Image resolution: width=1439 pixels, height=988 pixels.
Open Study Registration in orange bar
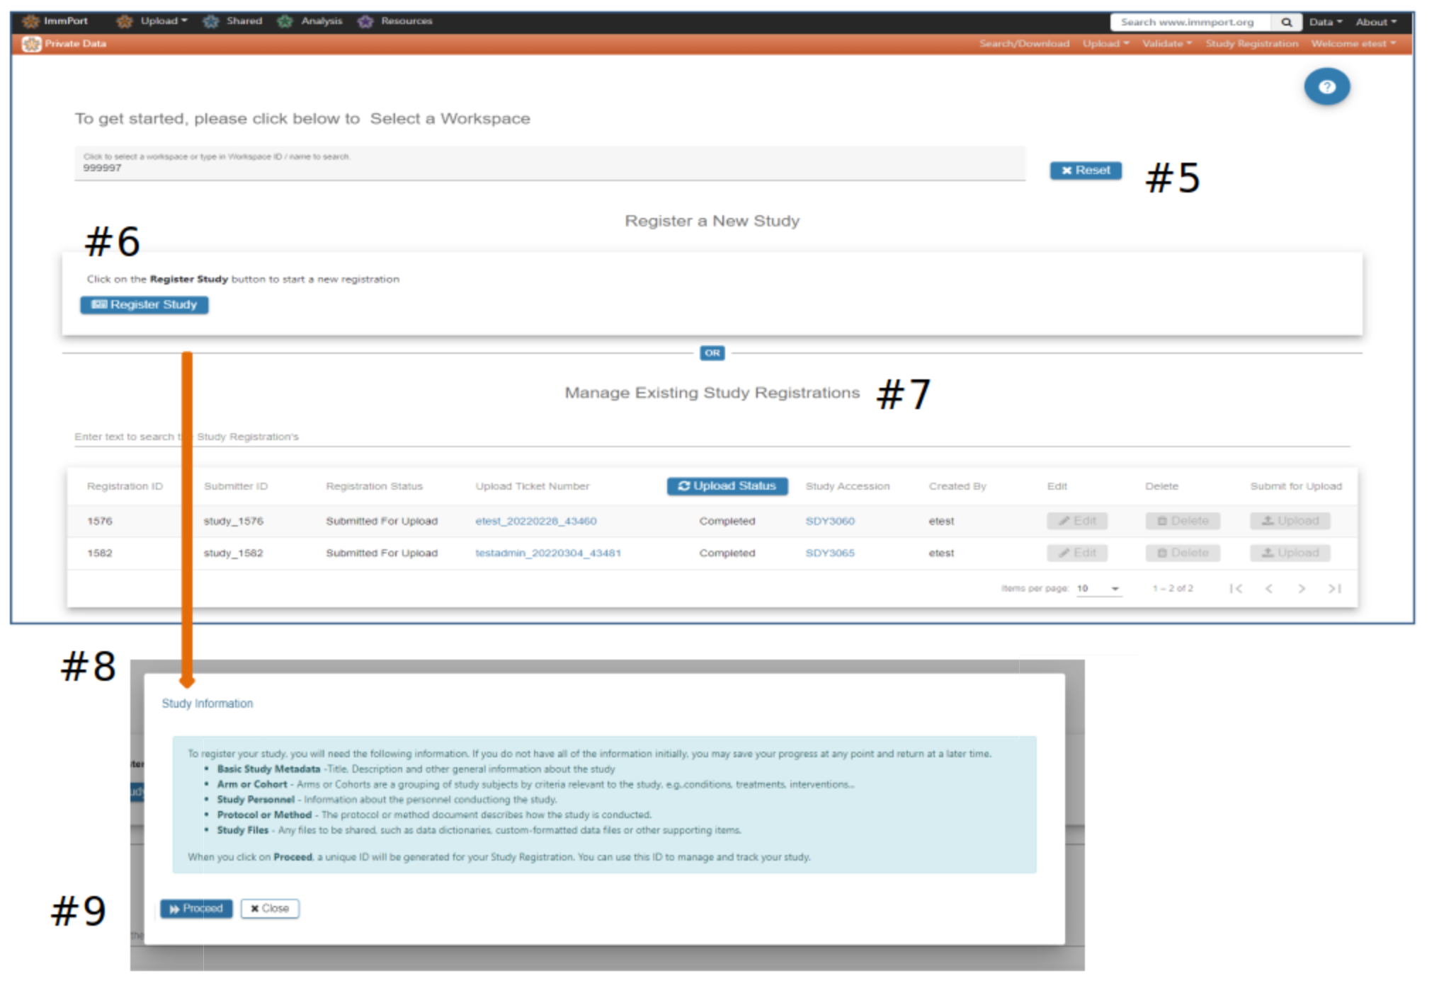coord(1252,44)
